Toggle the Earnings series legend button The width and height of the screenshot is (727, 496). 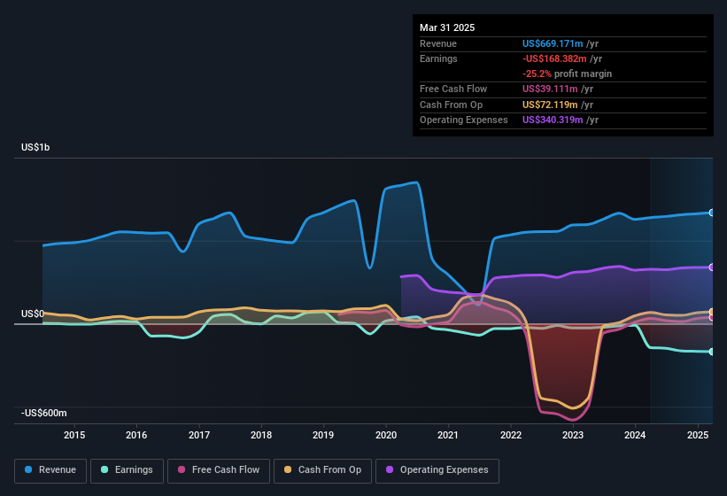pos(127,470)
